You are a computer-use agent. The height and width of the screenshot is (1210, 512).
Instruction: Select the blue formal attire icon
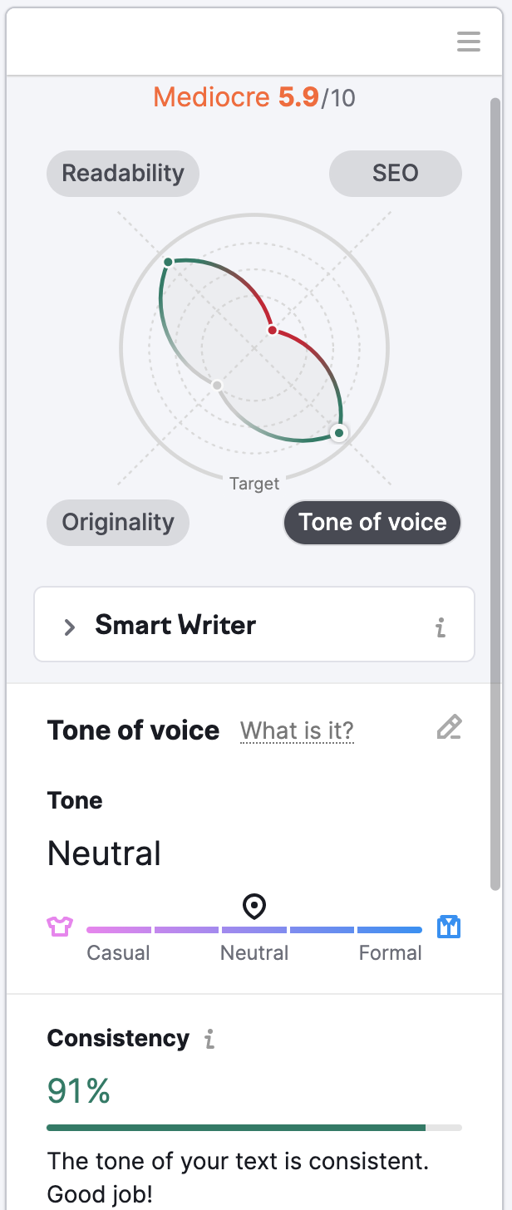coord(449,926)
